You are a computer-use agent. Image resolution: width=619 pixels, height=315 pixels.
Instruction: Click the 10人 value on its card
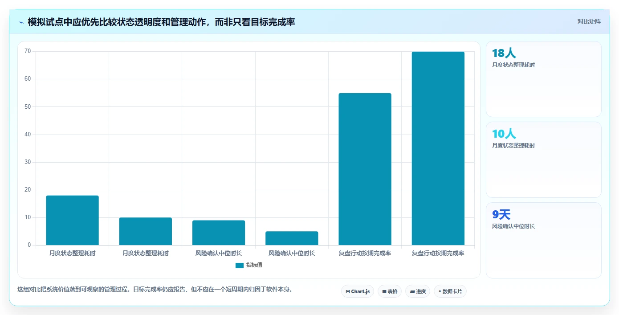pos(504,134)
